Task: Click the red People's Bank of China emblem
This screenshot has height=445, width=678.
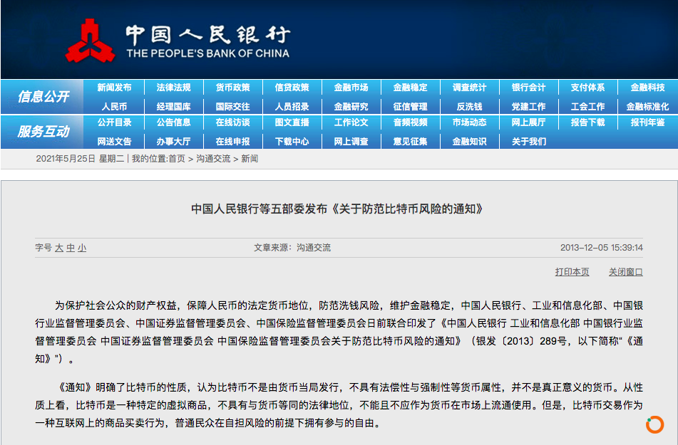Action: tap(91, 41)
